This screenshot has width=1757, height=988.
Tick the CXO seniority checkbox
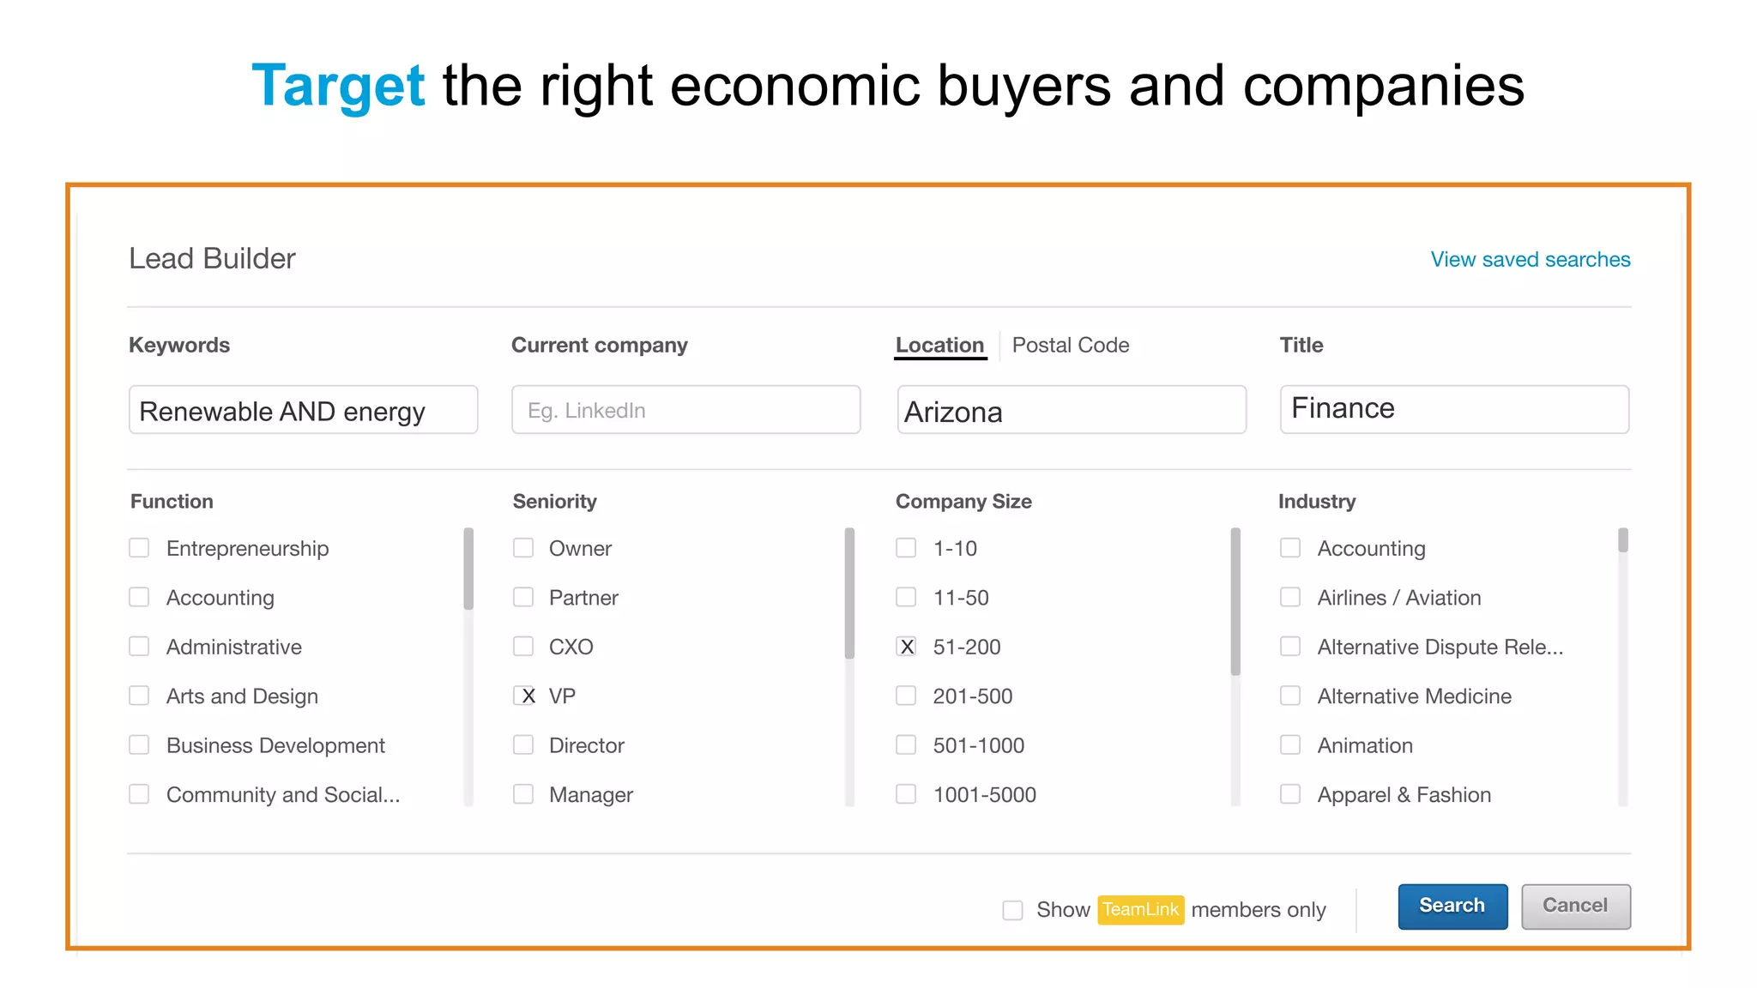pyautogui.click(x=523, y=647)
